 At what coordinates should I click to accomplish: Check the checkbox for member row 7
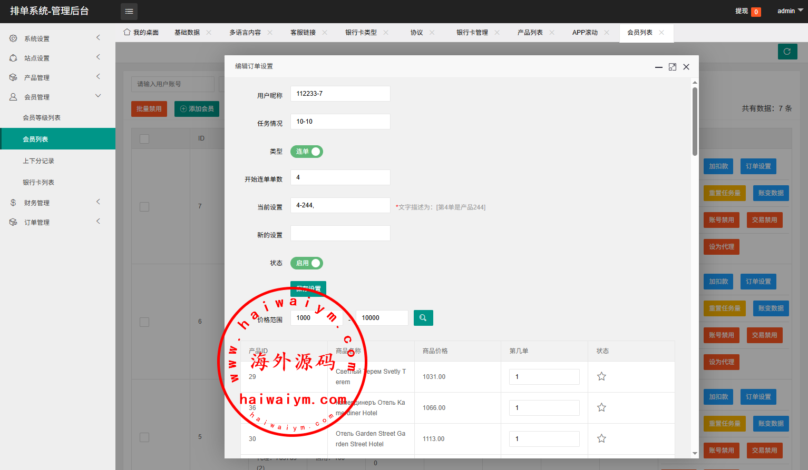pyautogui.click(x=144, y=207)
